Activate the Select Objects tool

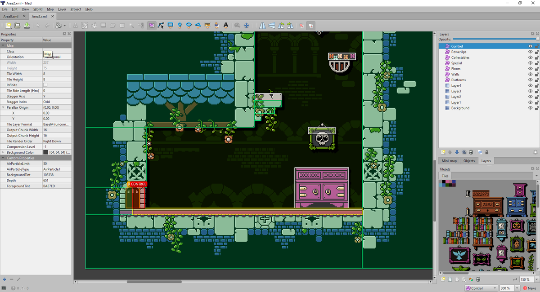[152, 25]
